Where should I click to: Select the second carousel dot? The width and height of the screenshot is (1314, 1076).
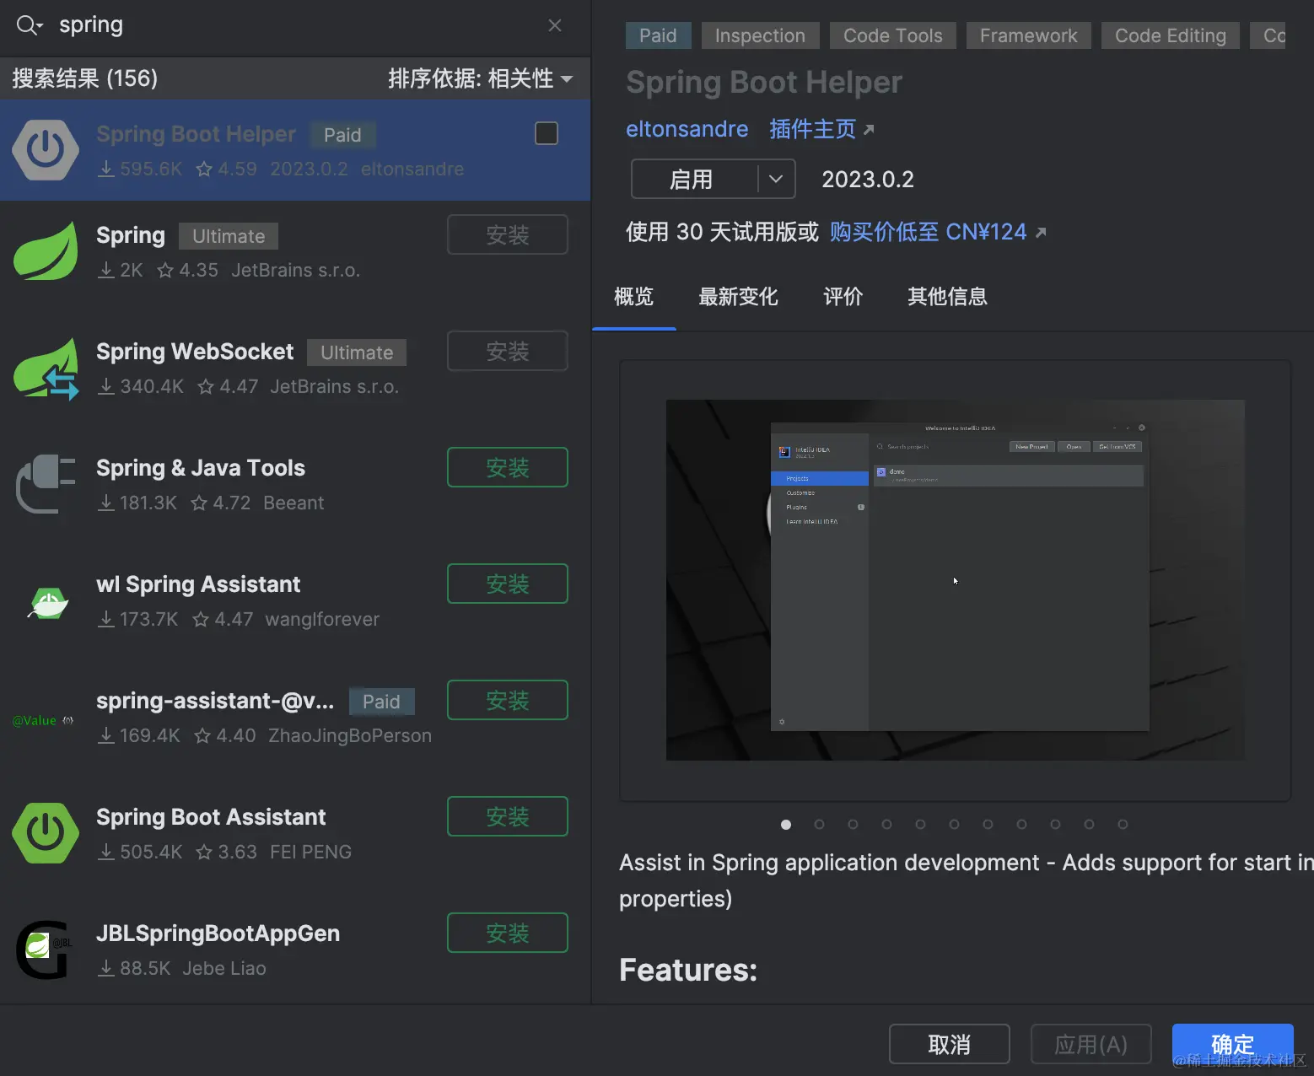[819, 825]
